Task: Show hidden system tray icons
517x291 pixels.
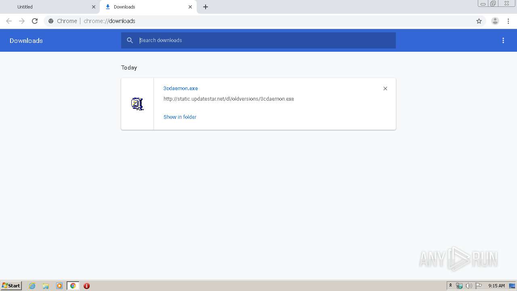Action: click(450, 286)
